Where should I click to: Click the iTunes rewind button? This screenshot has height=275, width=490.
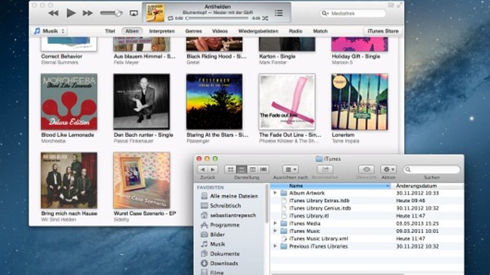(x=54, y=13)
